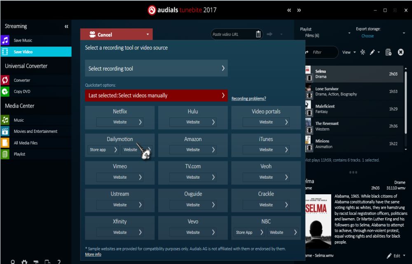Open the Amazon Website button
Screen dimensions: 412x264
(193, 150)
